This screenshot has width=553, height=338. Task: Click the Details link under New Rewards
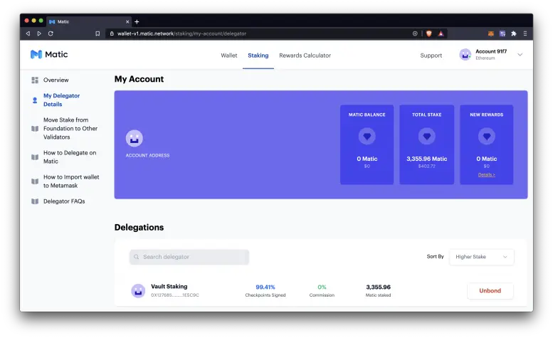tap(487, 175)
